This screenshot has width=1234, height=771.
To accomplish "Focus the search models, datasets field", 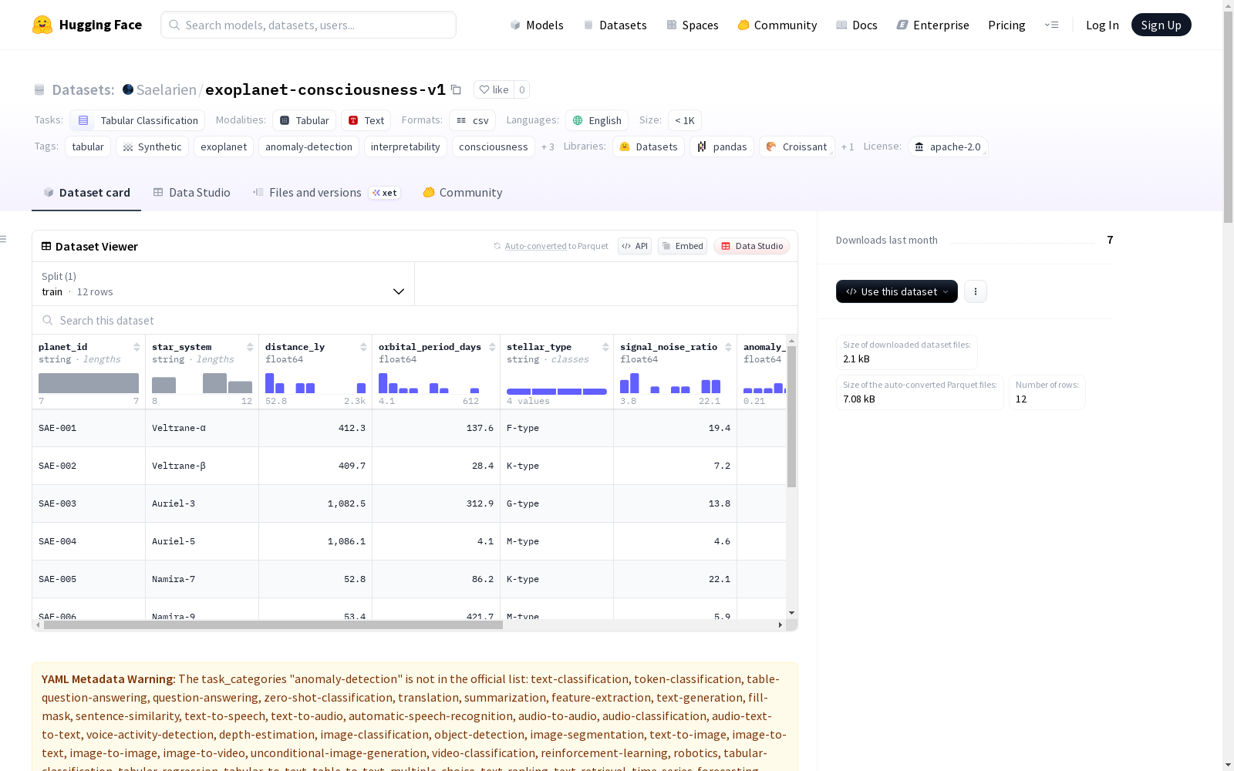I will (x=308, y=25).
